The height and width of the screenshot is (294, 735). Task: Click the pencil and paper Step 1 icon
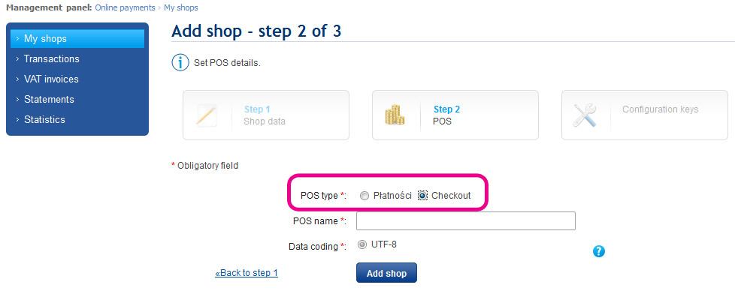[x=206, y=115]
